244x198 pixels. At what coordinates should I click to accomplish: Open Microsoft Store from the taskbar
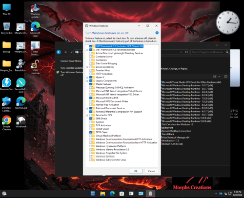coord(122,194)
